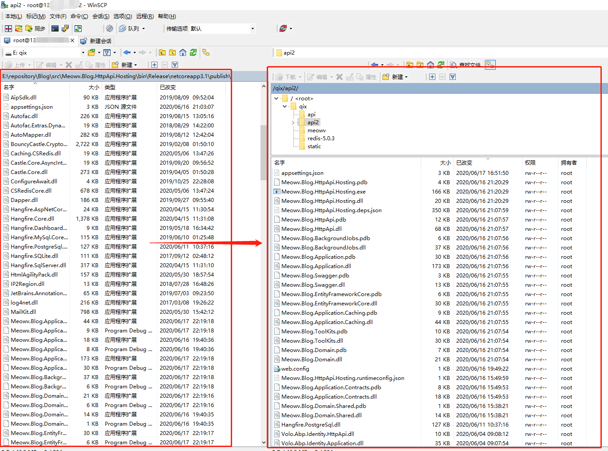
Task: Open the Preferences gear icon
Action: click(110, 28)
